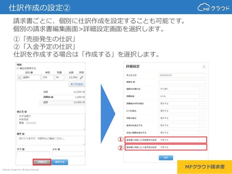Click the MFクラウド logo in the header
Screen dimensions: 232x174
coord(213,7)
